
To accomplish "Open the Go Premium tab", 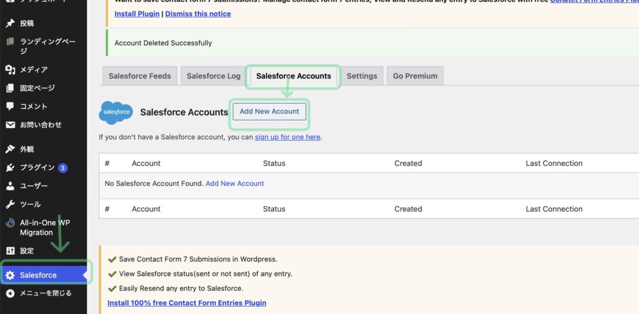I will tap(415, 76).
